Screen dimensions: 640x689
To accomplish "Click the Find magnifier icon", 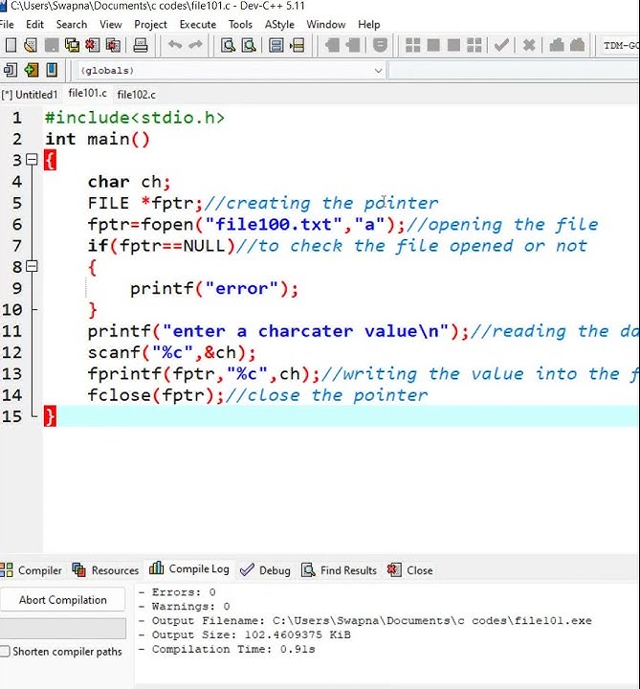I will [228, 45].
